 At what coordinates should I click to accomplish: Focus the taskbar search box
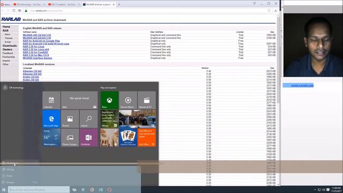coord(39,189)
